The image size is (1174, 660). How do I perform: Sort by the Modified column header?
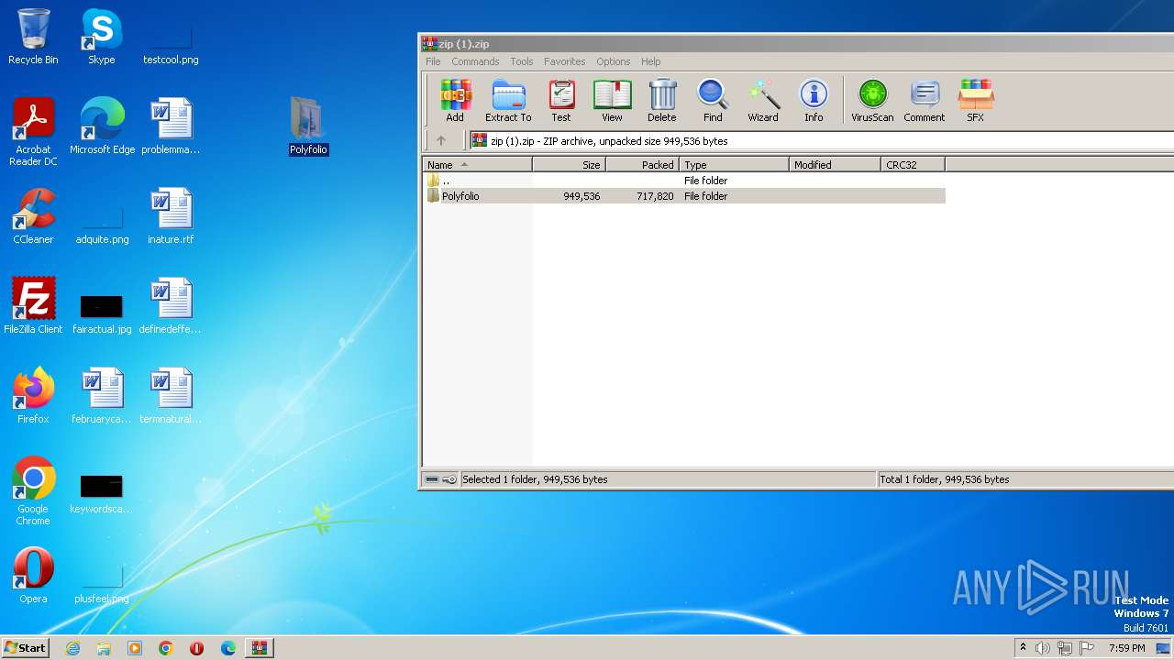pos(835,165)
